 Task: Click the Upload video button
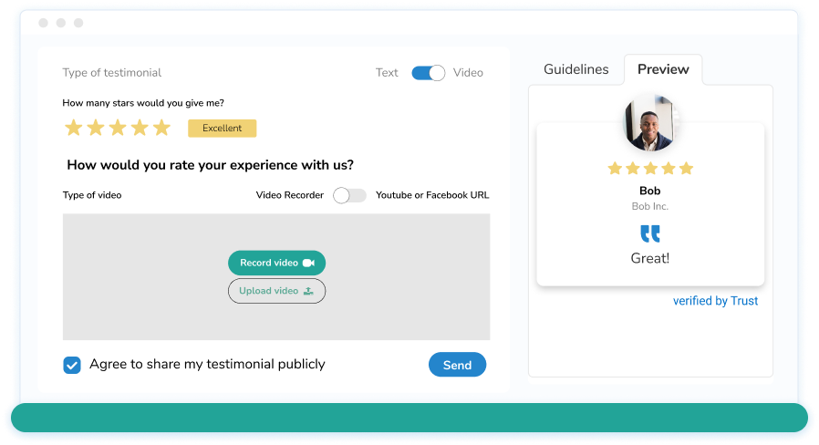(x=277, y=291)
